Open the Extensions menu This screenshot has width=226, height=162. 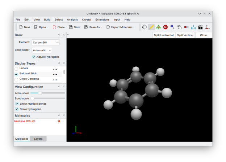click(x=102, y=19)
